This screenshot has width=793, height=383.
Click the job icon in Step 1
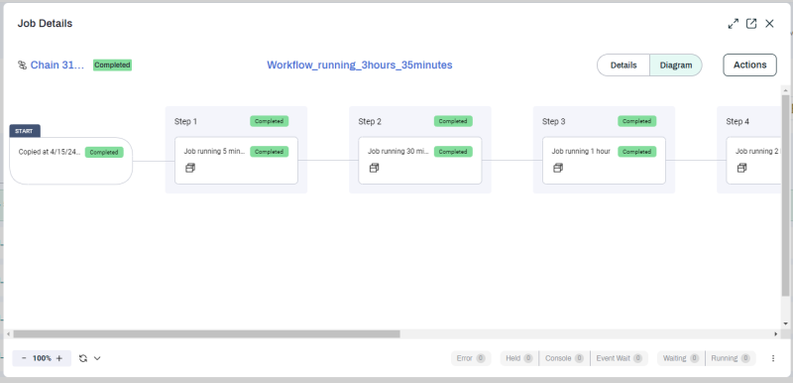190,168
